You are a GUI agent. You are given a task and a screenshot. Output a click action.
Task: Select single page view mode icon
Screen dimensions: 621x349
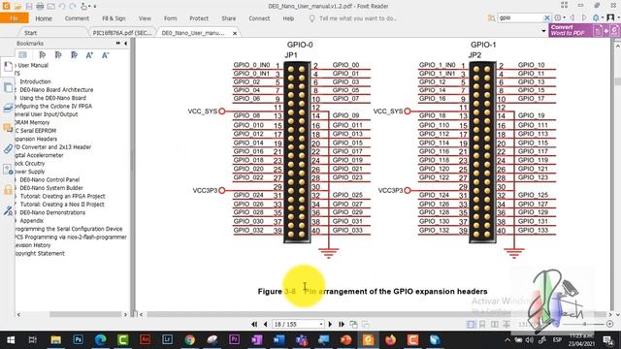point(471,325)
